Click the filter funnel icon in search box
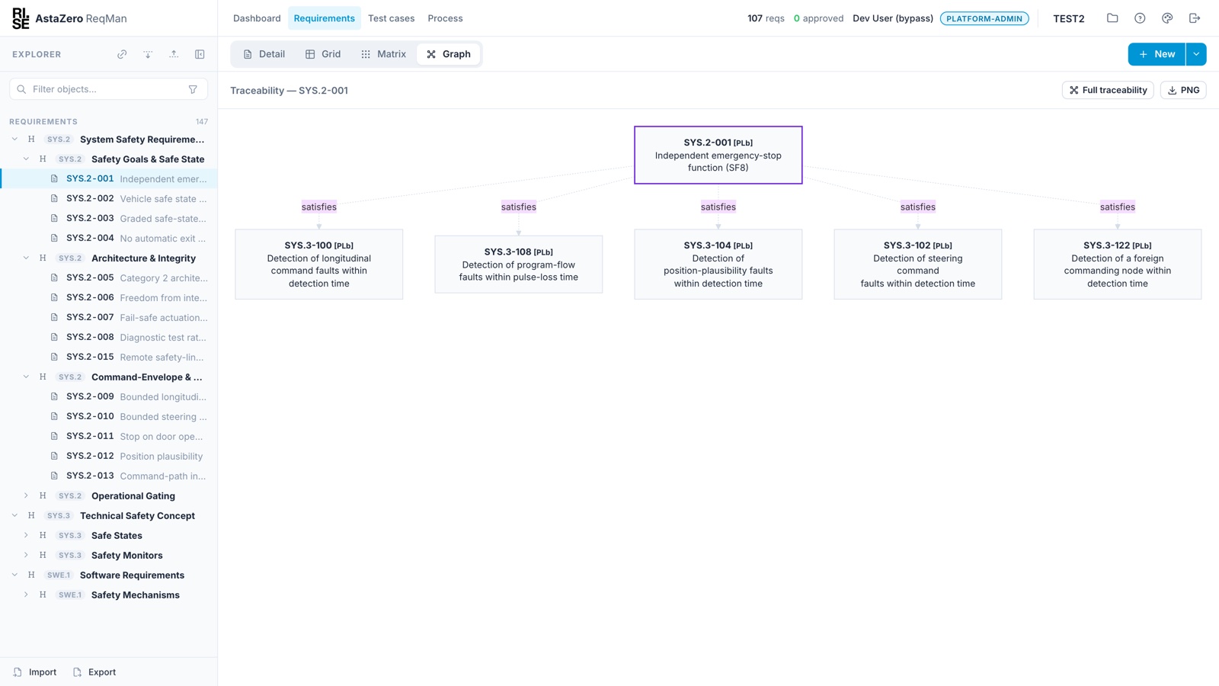The image size is (1219, 686). pyautogui.click(x=193, y=89)
